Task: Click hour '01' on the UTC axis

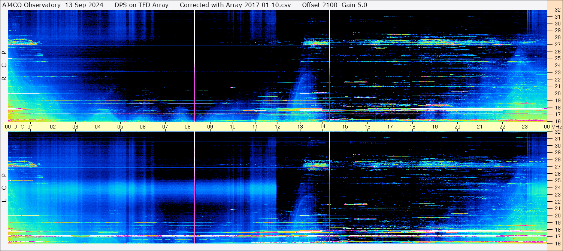Action: [30, 127]
